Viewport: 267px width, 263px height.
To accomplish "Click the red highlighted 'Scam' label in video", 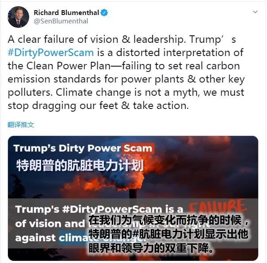I will [x=138, y=148].
